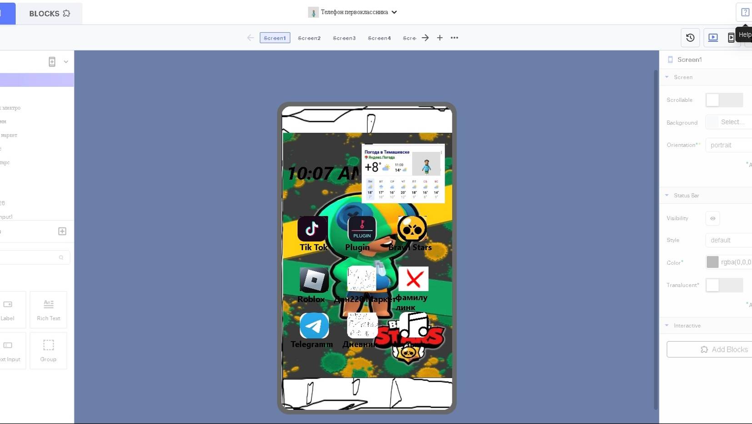Click the Screen1 title in properties panel
Screen dimensions: 752x424
coord(690,60)
